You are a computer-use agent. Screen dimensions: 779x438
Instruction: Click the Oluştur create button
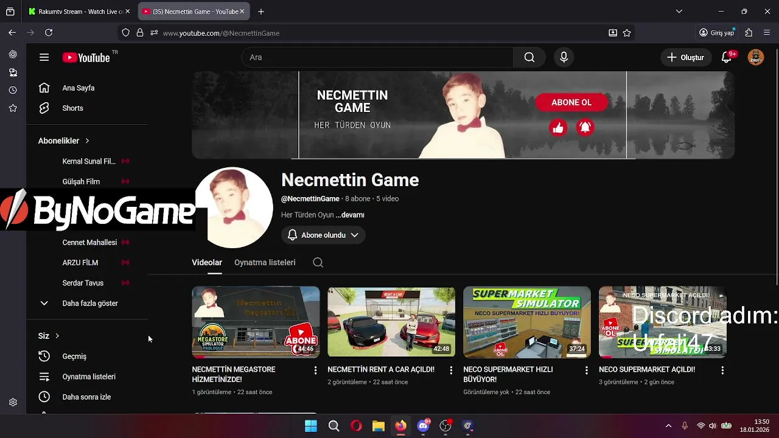pos(685,57)
